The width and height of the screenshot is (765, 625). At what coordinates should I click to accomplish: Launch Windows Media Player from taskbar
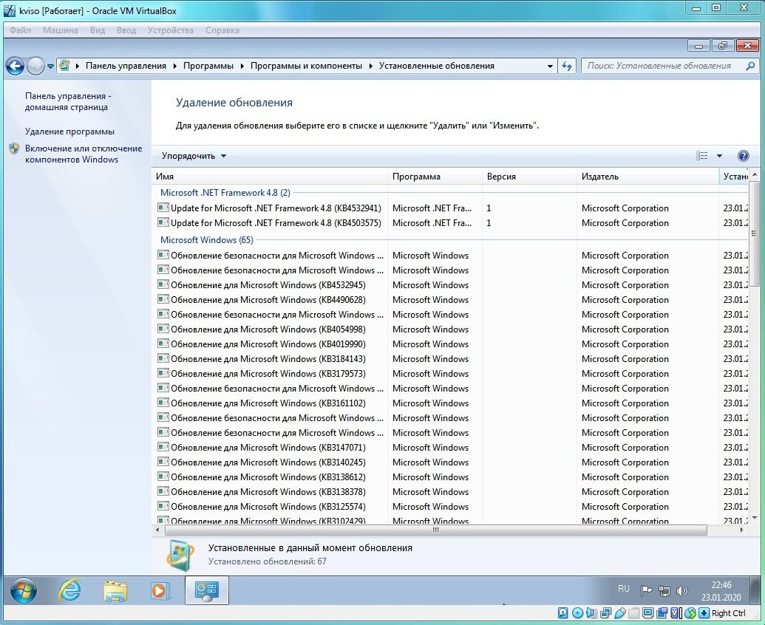point(159,590)
